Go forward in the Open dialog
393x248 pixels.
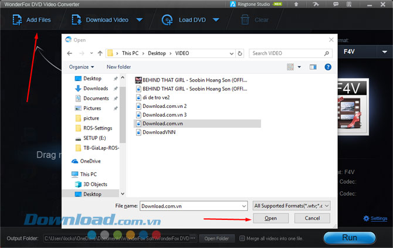click(x=82, y=53)
